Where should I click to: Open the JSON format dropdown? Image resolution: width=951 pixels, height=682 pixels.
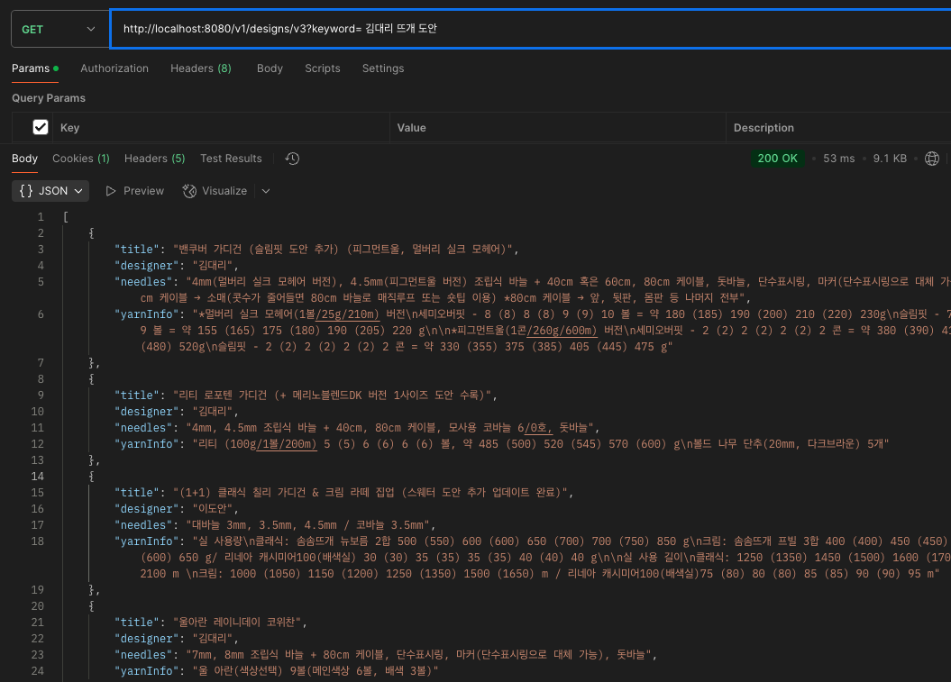[x=50, y=191]
